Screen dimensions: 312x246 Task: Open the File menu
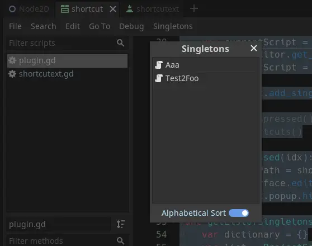pos(15,26)
